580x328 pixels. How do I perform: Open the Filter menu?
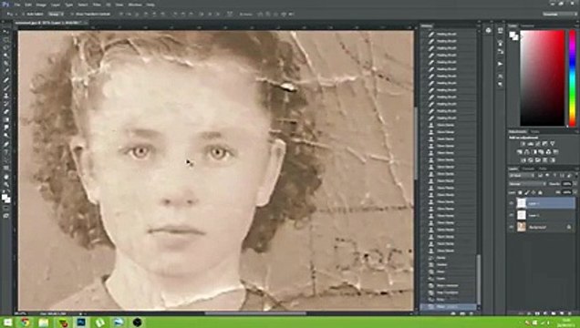97,5
